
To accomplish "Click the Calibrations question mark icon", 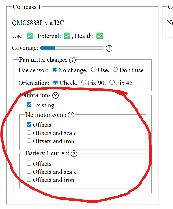I will pyautogui.click(x=55, y=95).
